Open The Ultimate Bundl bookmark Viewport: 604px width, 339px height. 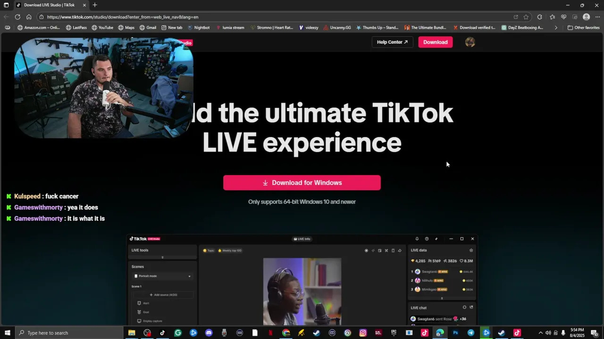click(426, 28)
